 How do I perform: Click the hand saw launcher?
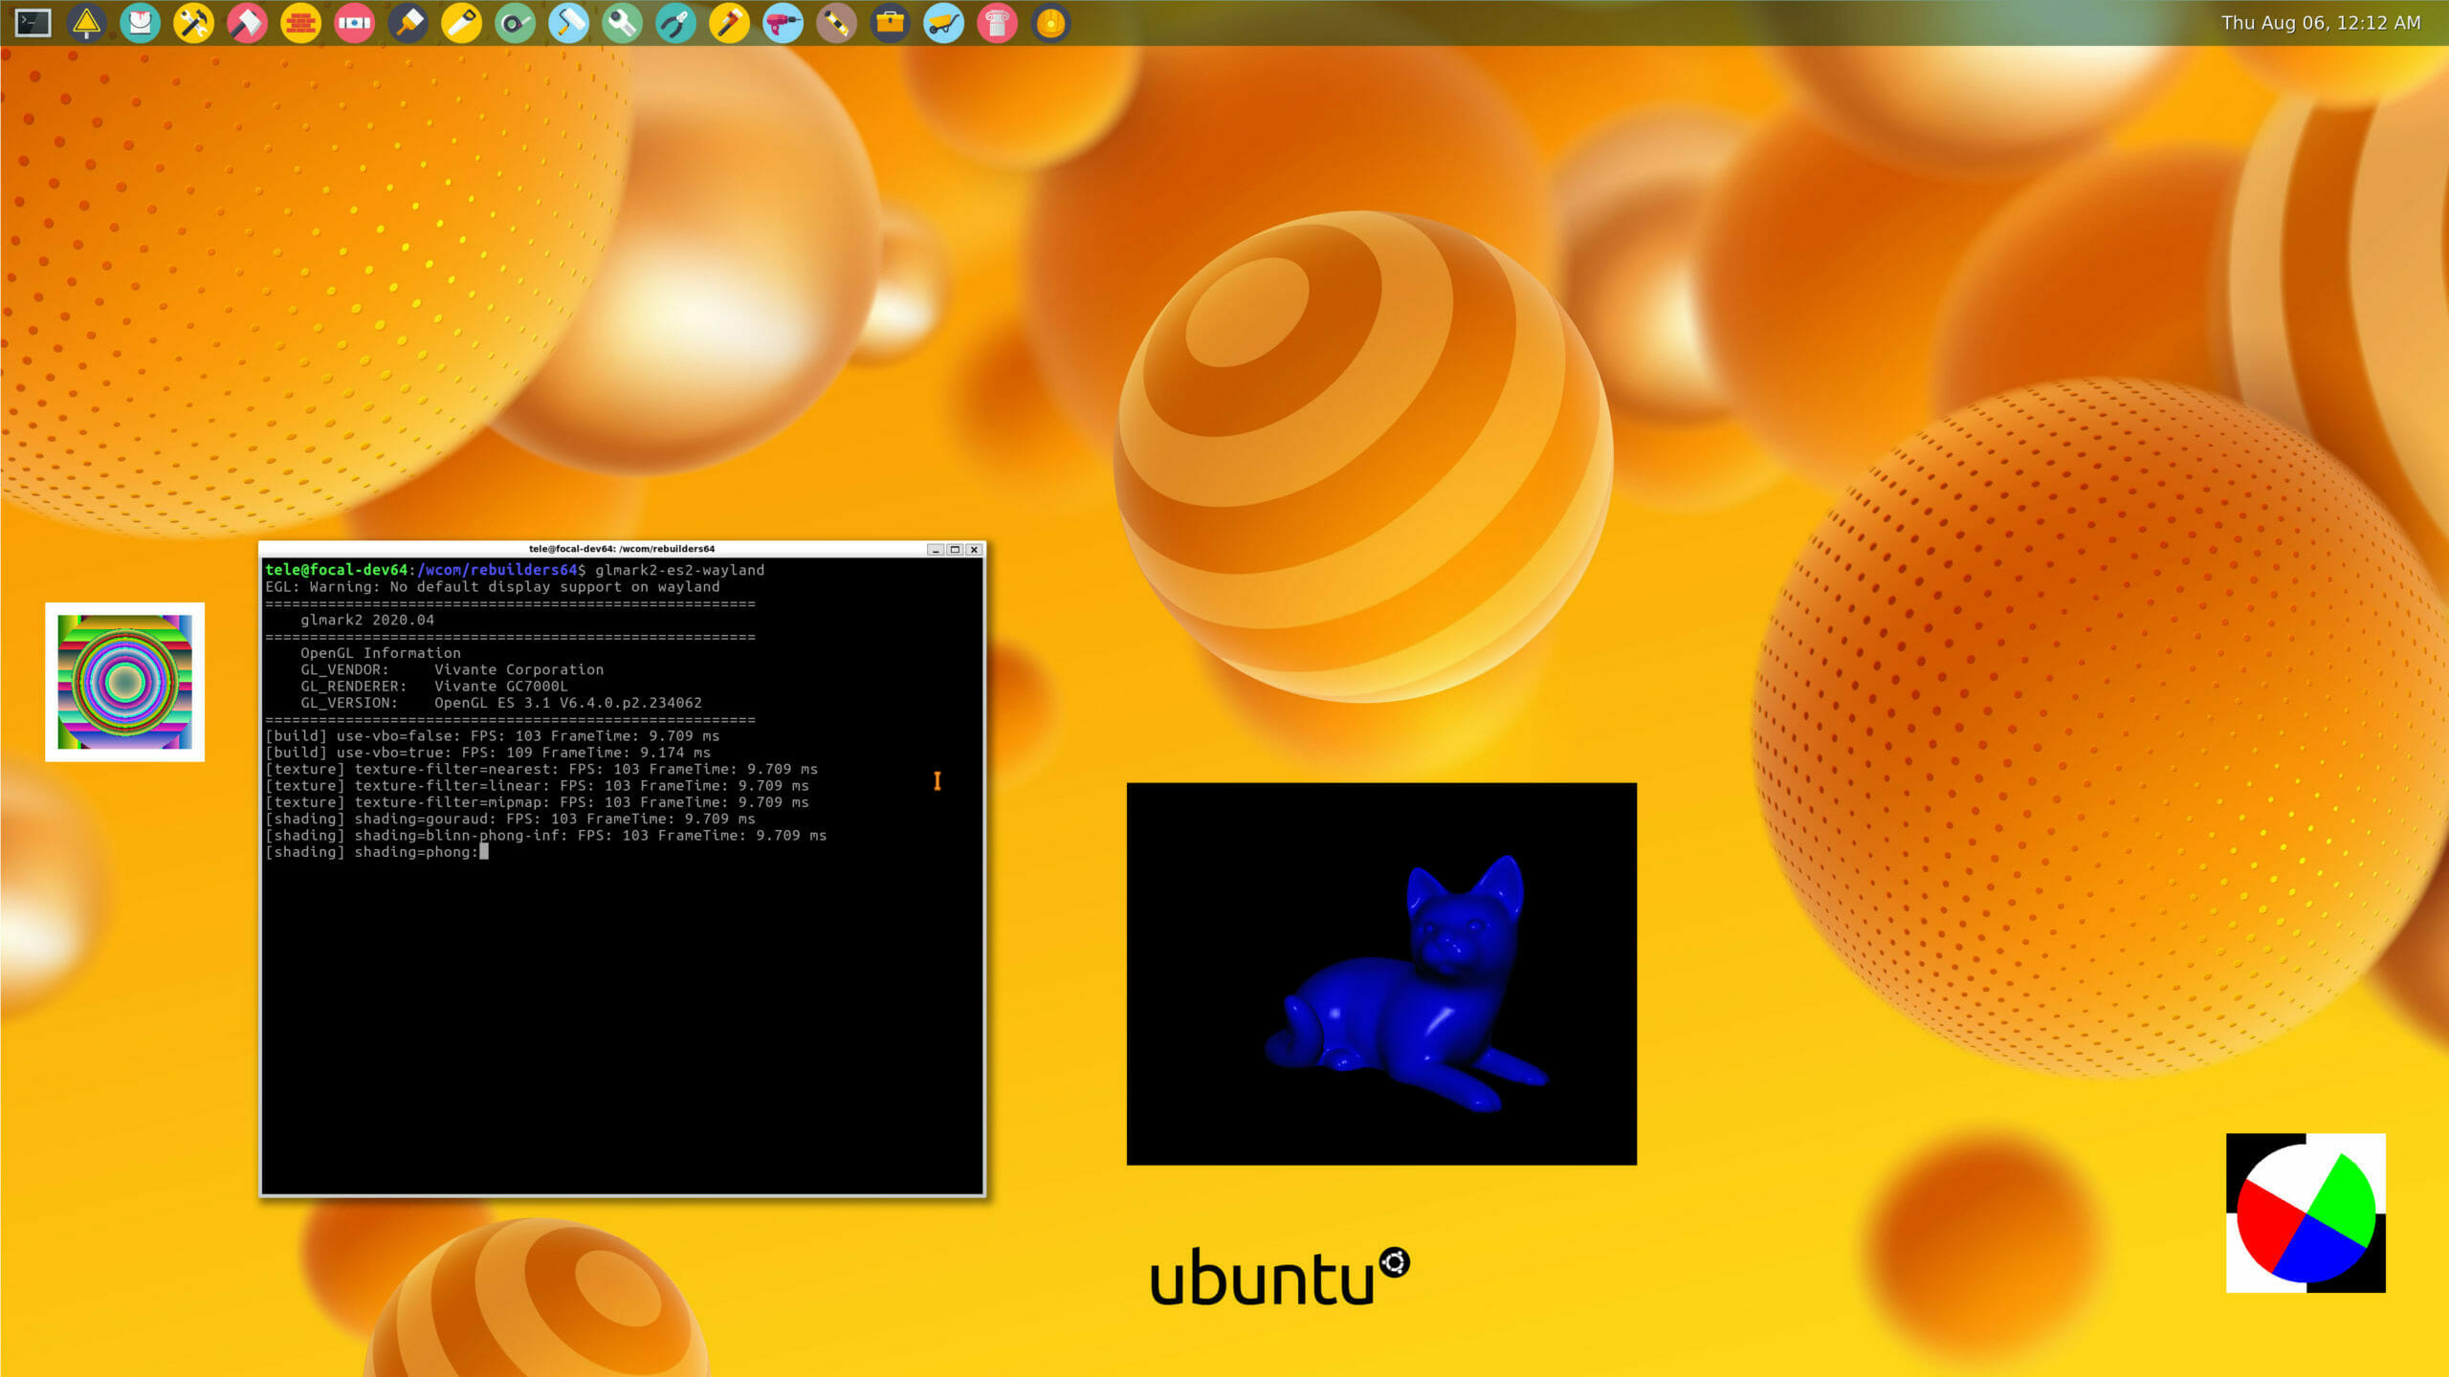[461, 23]
